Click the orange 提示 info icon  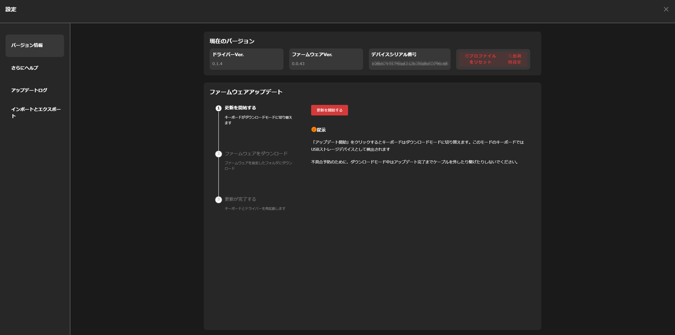coord(314,129)
